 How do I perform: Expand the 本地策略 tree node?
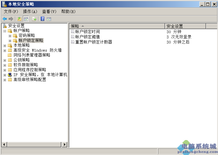5,46
